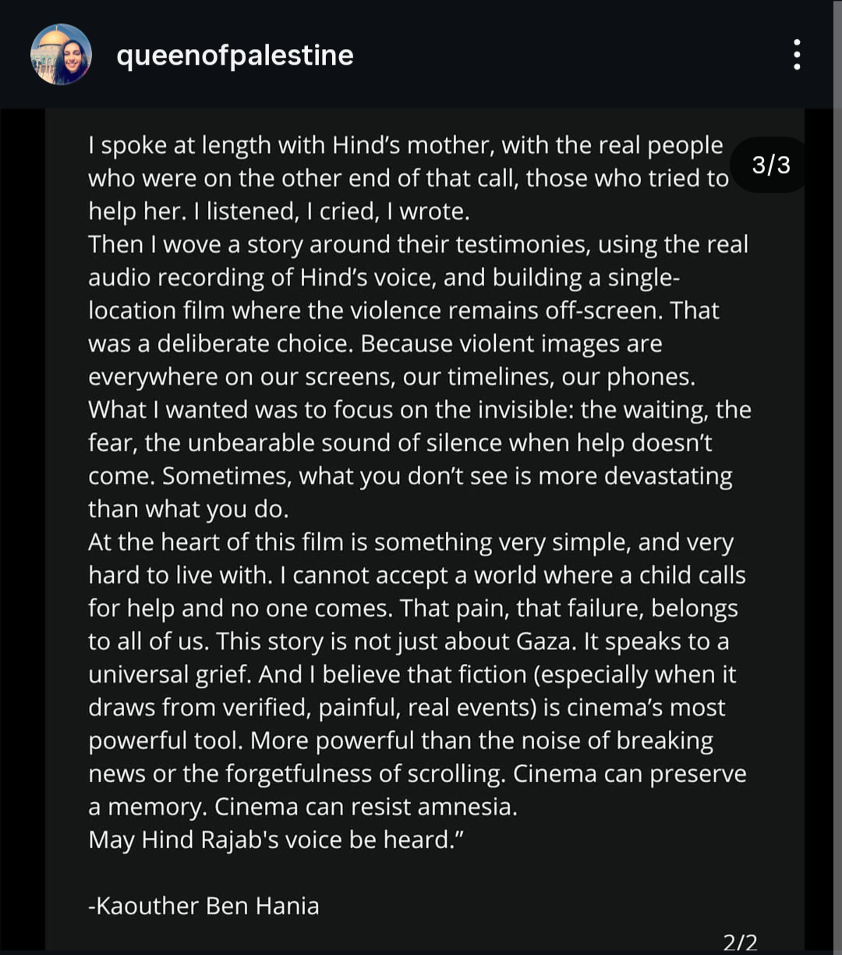
Task: Click "At the heart of this film" line
Action: coord(411,542)
